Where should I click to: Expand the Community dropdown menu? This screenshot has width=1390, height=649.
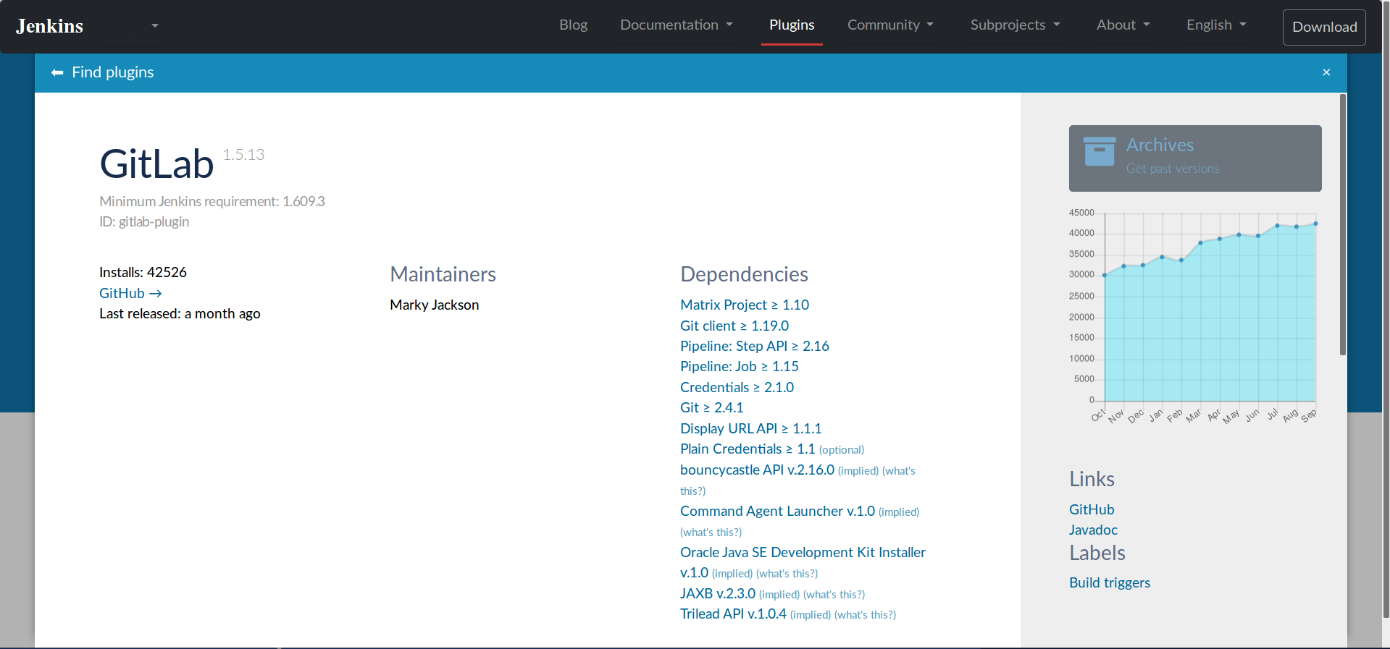(889, 25)
